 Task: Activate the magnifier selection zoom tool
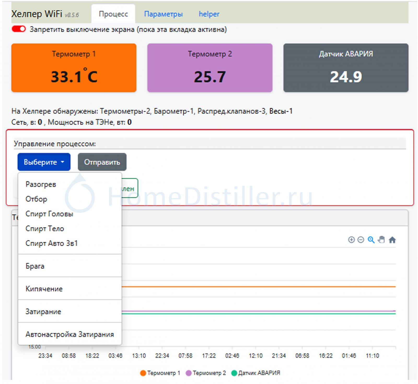(x=371, y=240)
